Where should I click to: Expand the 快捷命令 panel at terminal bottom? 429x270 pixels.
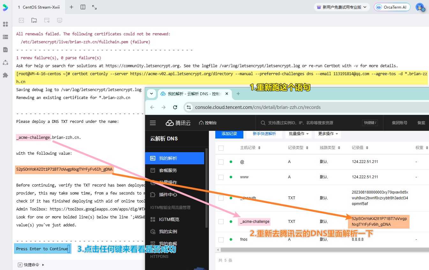31,265
